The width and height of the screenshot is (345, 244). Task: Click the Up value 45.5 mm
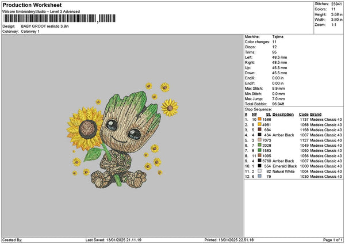[x=279, y=68]
